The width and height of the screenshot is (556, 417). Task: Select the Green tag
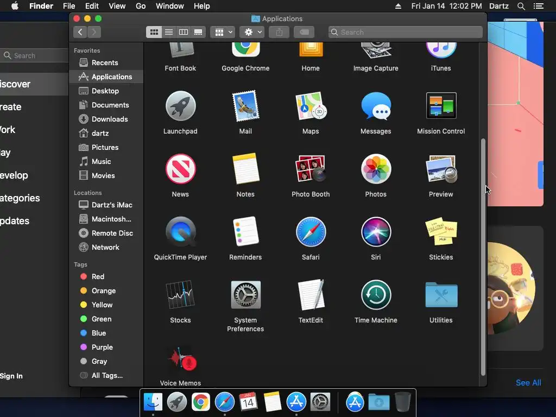106,319
